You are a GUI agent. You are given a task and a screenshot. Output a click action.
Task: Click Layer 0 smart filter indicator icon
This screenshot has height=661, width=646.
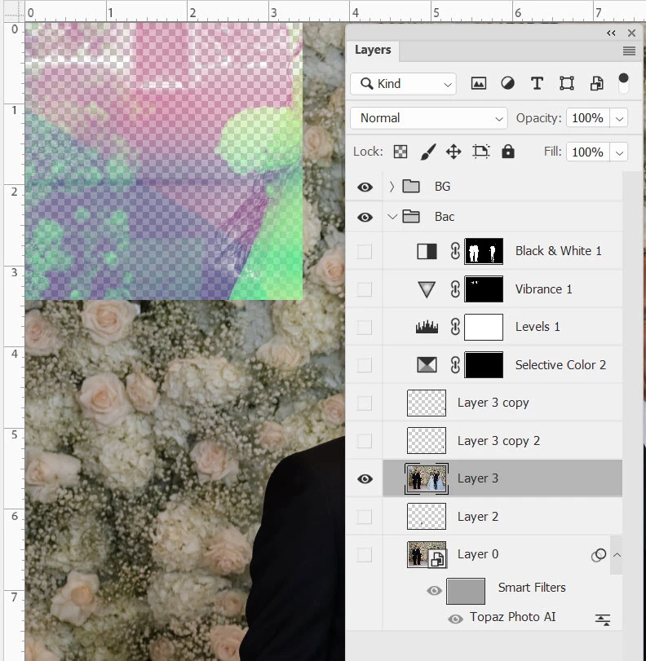(599, 555)
